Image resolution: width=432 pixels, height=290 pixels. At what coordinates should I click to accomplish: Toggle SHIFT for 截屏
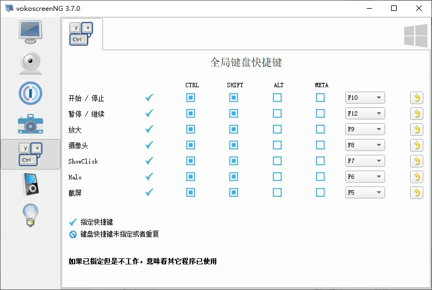tap(234, 192)
